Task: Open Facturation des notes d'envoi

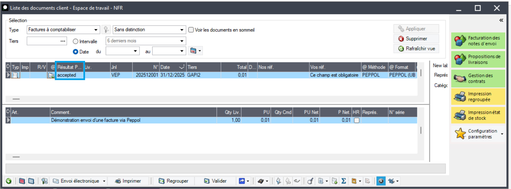Action: pos(478,41)
